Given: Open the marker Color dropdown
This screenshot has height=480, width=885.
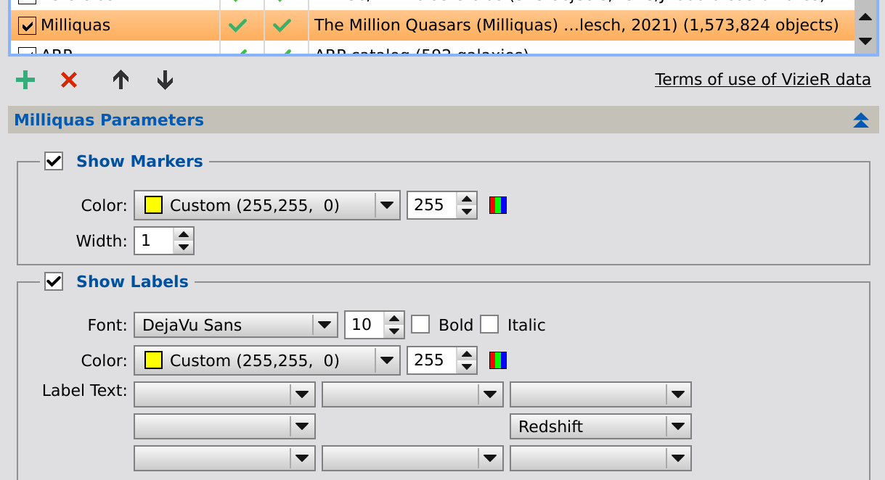Looking at the screenshot, I should point(267,206).
